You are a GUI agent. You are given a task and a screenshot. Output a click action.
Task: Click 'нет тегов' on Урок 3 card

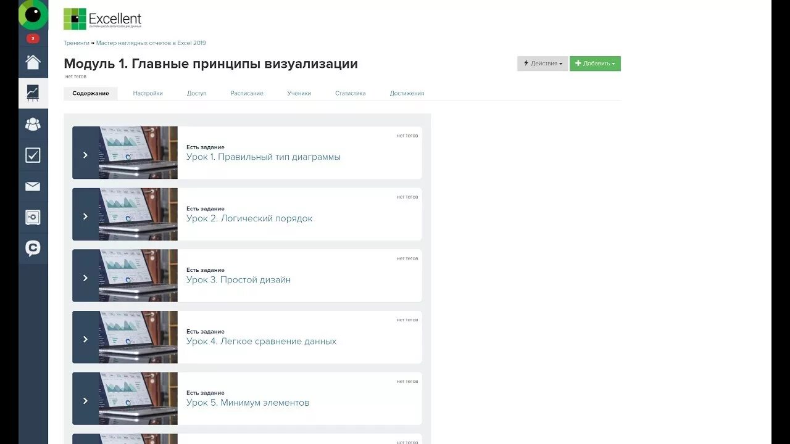pyautogui.click(x=407, y=258)
